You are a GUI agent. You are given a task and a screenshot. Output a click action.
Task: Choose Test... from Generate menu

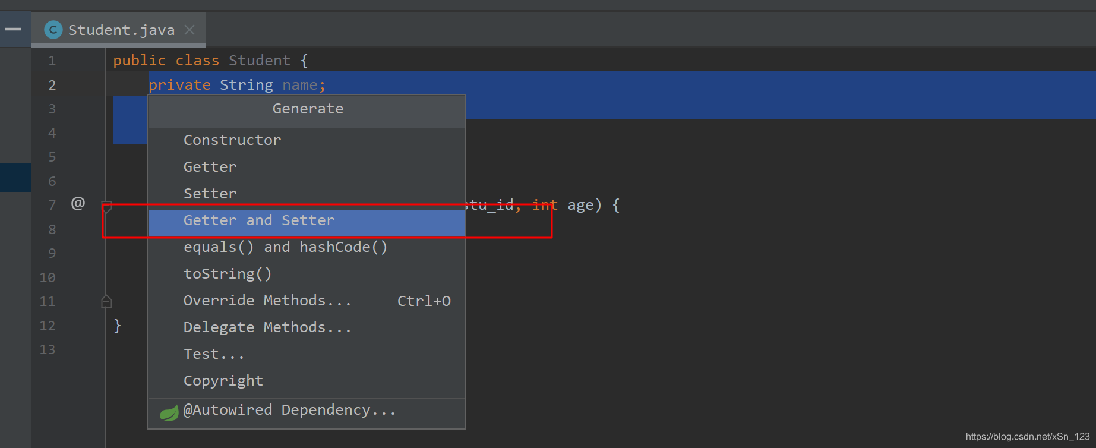click(307, 354)
